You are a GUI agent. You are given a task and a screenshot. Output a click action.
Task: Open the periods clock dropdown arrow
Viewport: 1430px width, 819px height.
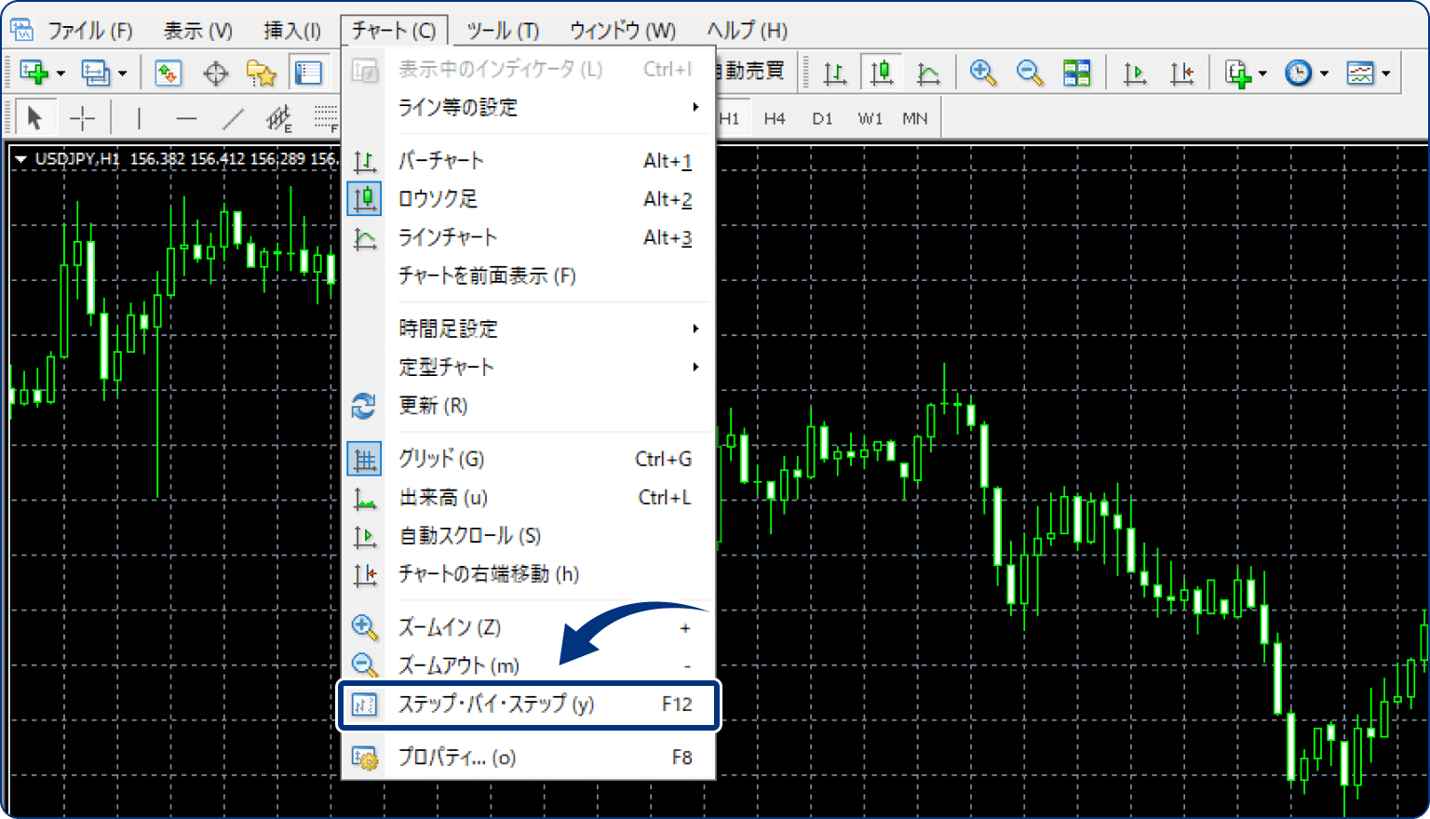[x=1323, y=72]
